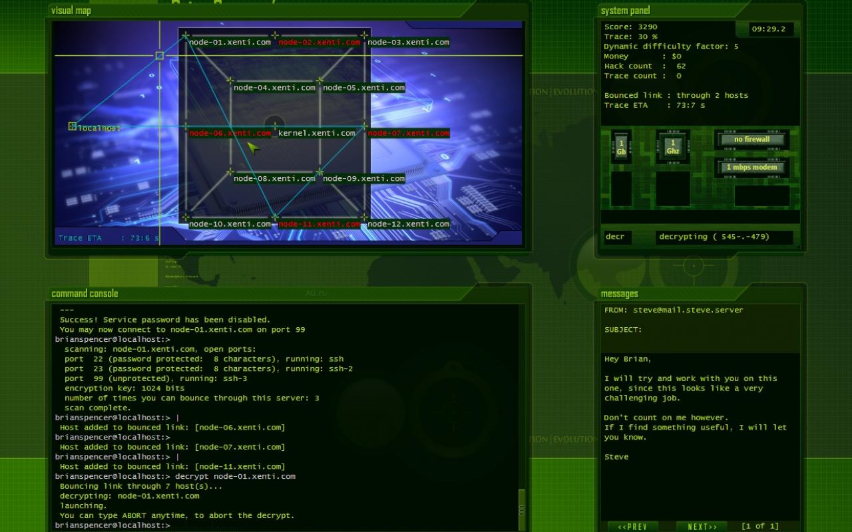
Task: Select the node-12.xenti.com server label
Action: coord(408,224)
